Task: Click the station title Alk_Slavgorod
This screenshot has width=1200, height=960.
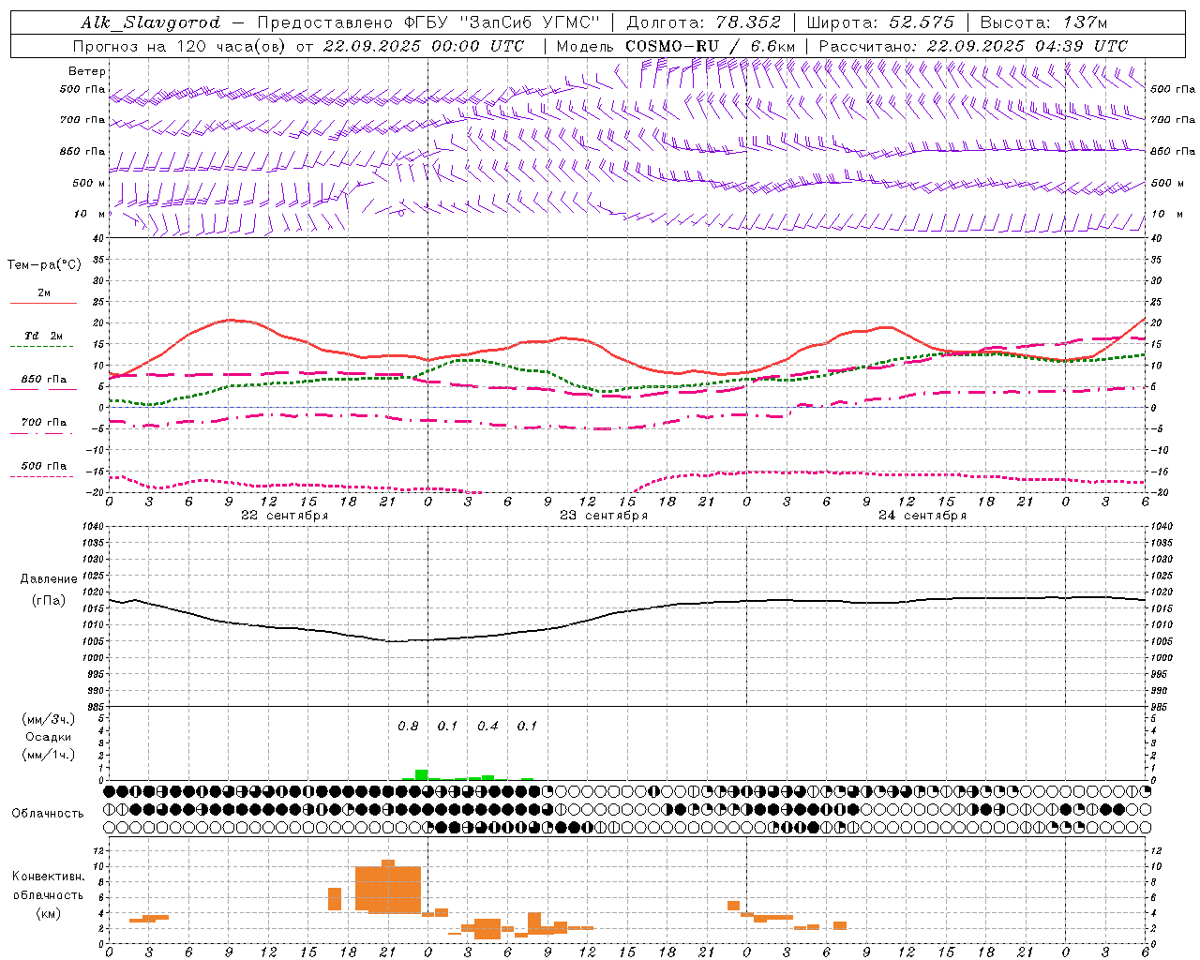Action: tap(151, 22)
